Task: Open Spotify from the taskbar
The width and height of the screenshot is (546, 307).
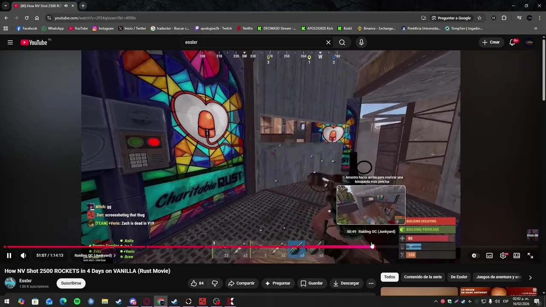Action: point(77,301)
